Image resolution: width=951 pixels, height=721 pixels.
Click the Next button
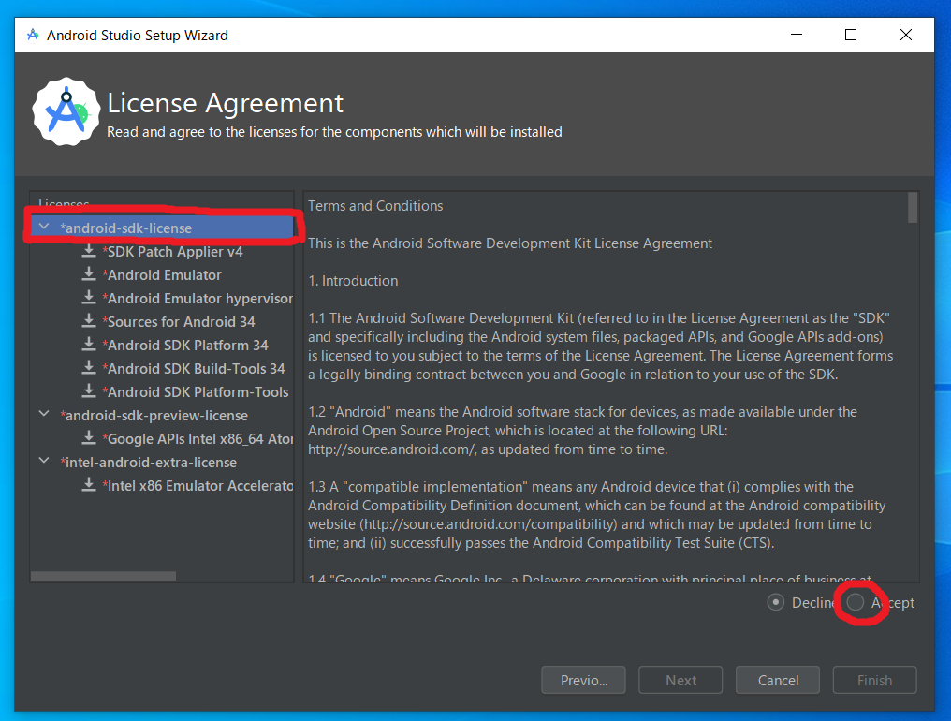680,680
